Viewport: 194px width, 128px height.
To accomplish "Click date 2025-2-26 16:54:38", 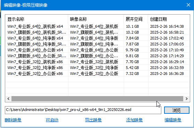I will pos(167,26).
